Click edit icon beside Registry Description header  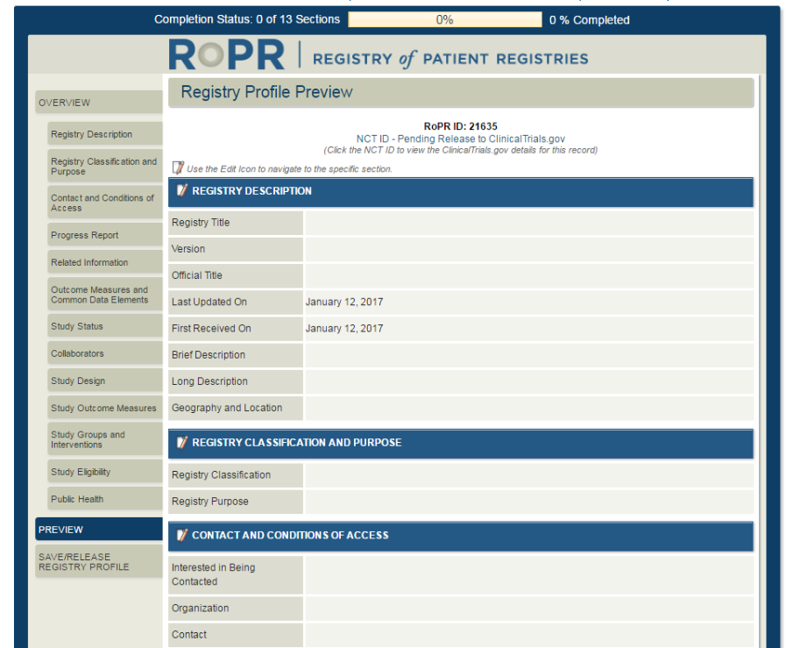[182, 190]
